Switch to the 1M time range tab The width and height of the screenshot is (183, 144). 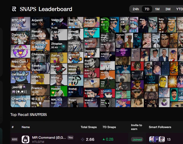coord(157,9)
